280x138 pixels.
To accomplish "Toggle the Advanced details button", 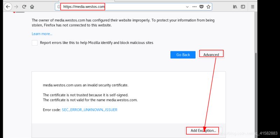I will pos(211,55).
